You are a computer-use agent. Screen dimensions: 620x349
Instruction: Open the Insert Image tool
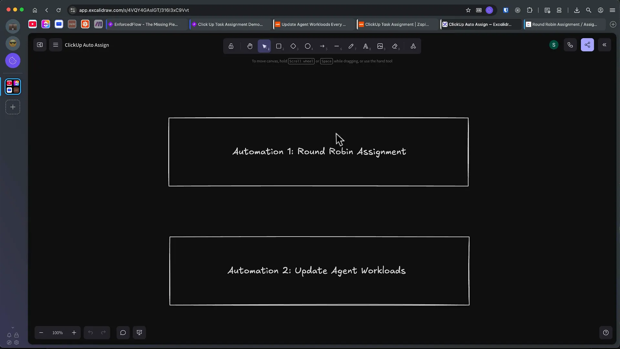(381, 46)
